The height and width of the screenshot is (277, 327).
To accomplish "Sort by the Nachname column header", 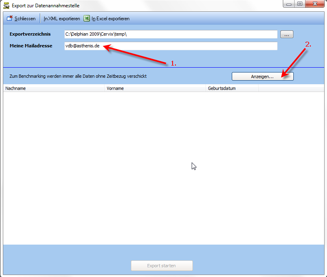I will [x=53, y=88].
